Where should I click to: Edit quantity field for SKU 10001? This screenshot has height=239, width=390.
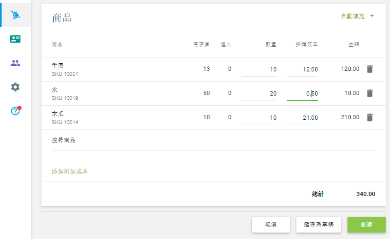coord(259,69)
